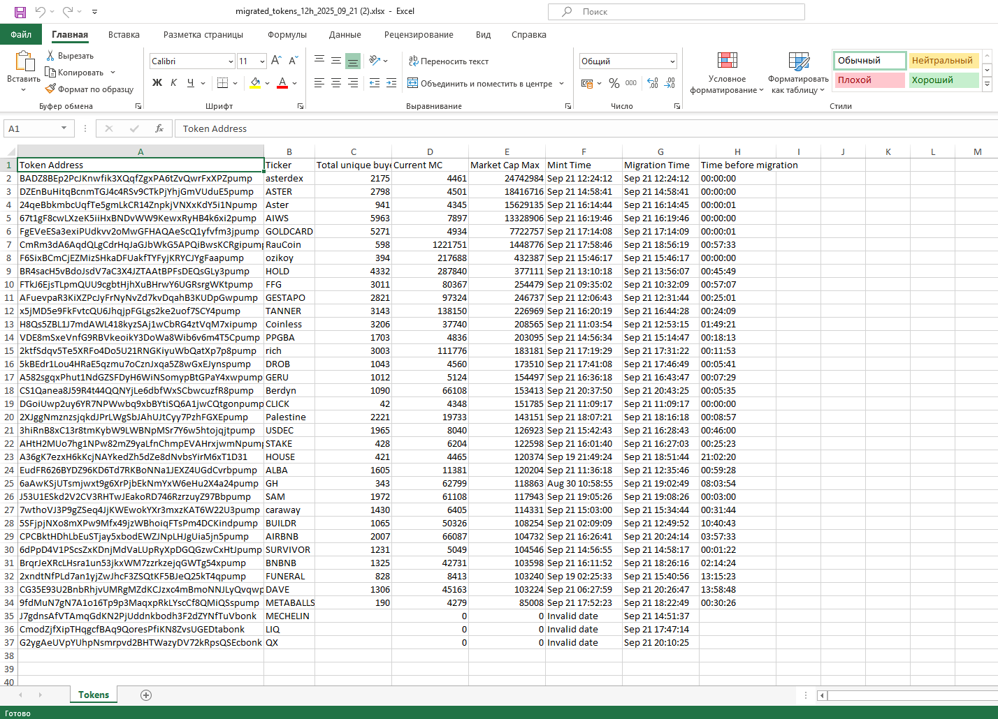Click the Вставить paste clipboard icon
The height and width of the screenshot is (719, 998).
[24, 61]
